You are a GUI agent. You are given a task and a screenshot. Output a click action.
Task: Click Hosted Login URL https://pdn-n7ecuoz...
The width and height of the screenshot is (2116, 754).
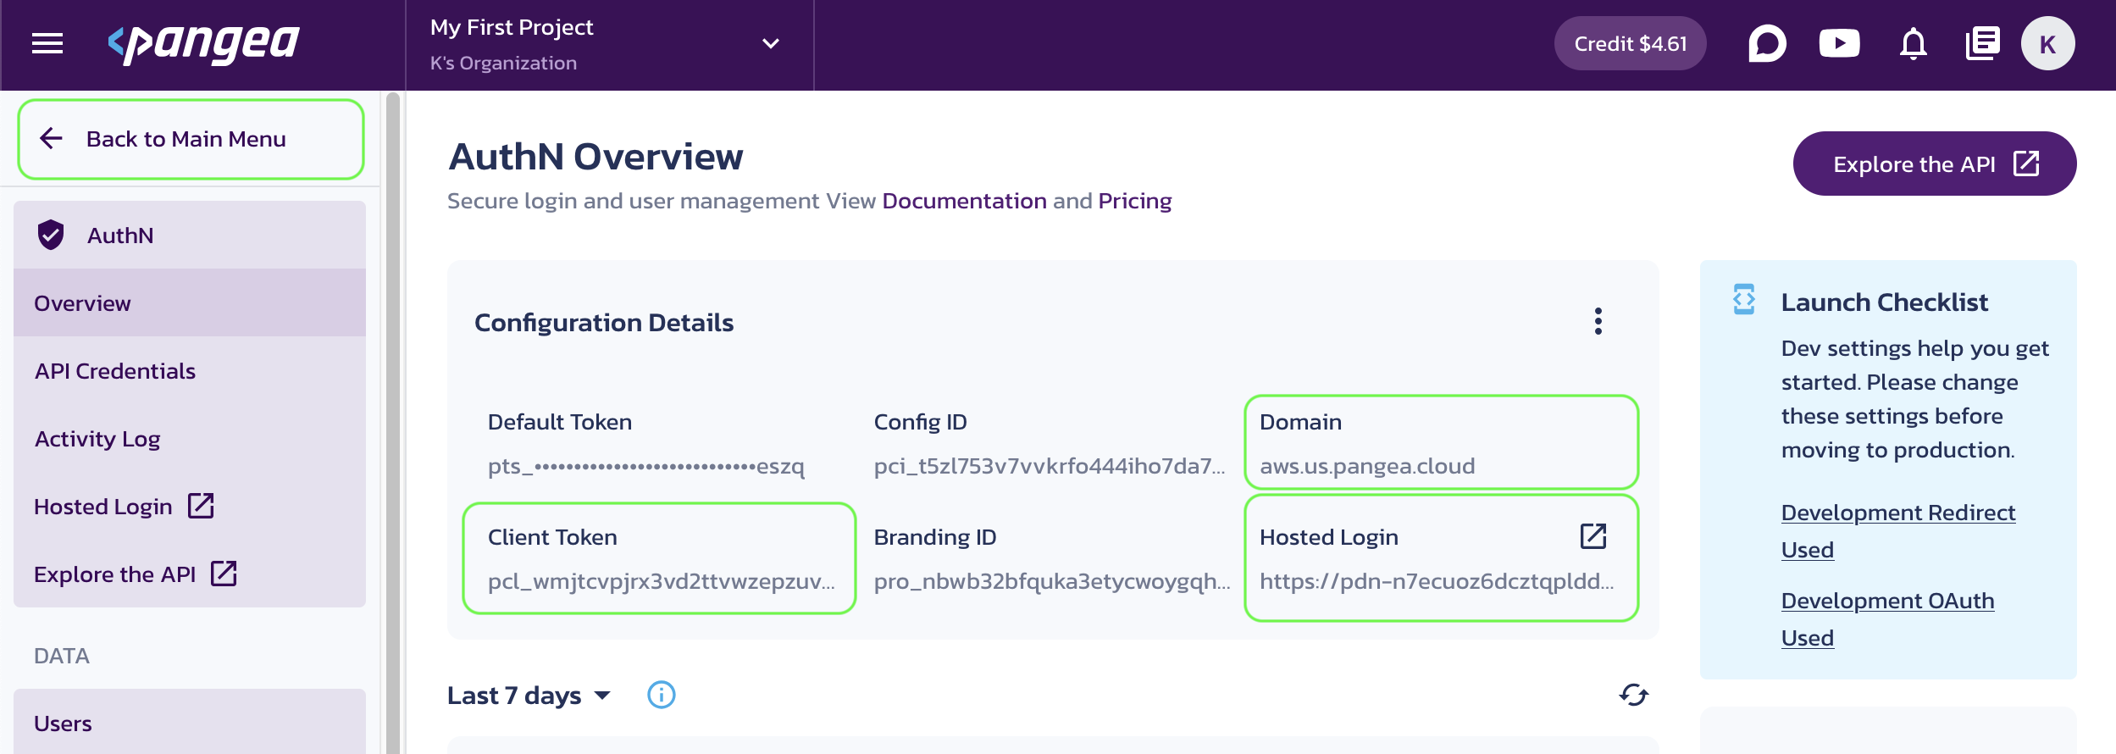1437,581
